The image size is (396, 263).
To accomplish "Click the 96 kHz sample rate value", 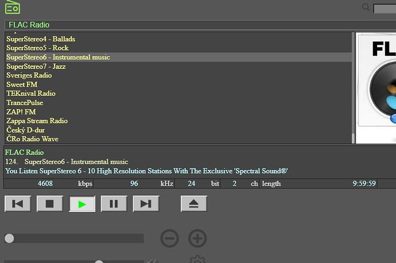I will pyautogui.click(x=134, y=183).
